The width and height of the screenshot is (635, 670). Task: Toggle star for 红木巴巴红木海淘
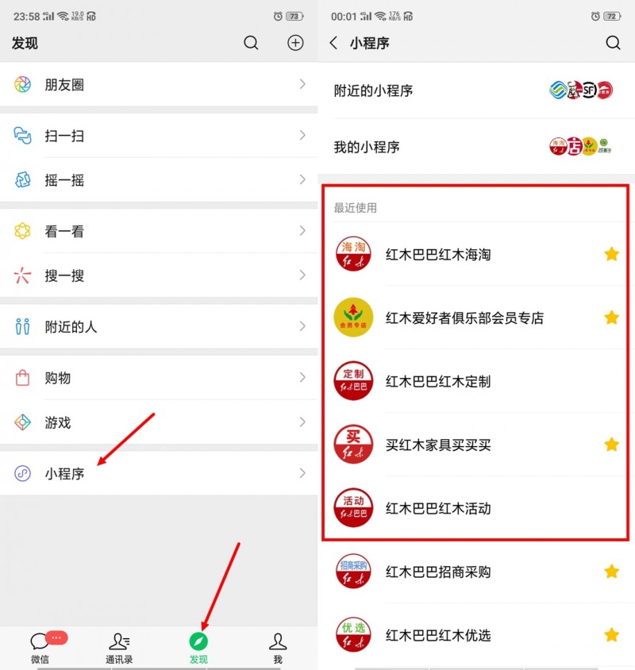pyautogui.click(x=611, y=254)
